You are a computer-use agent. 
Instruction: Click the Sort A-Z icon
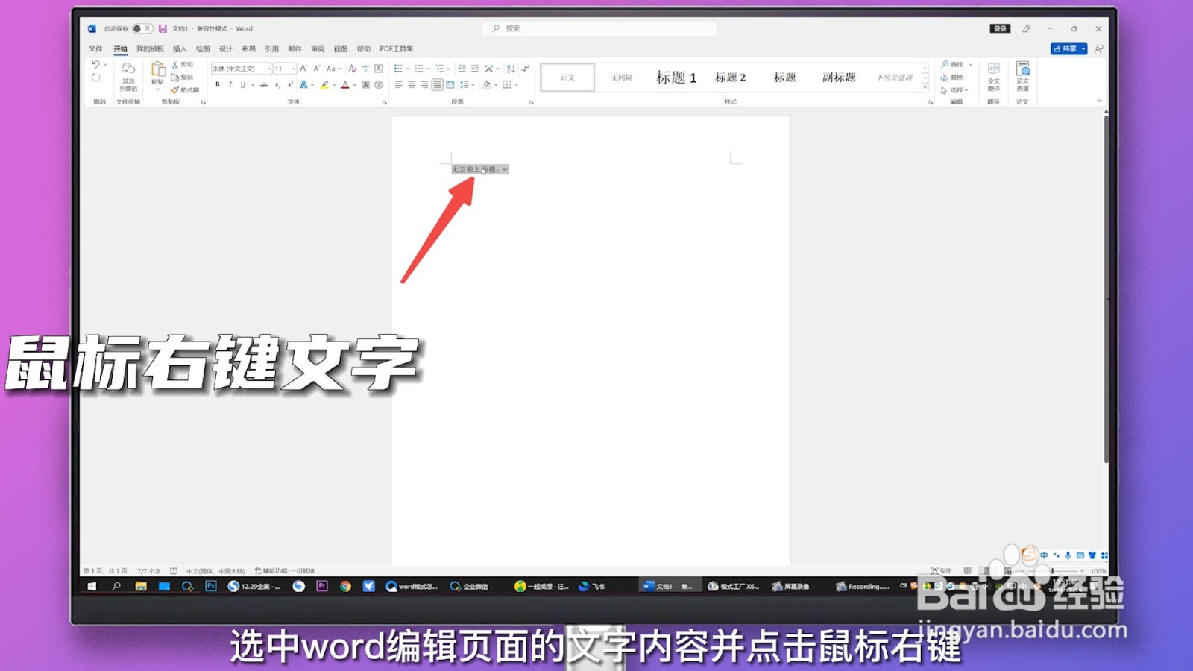[x=511, y=68]
